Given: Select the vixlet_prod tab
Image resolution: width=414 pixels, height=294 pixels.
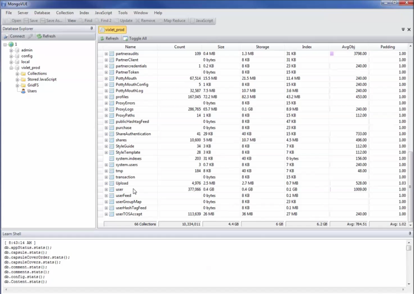Looking at the screenshot, I should [x=112, y=30].
